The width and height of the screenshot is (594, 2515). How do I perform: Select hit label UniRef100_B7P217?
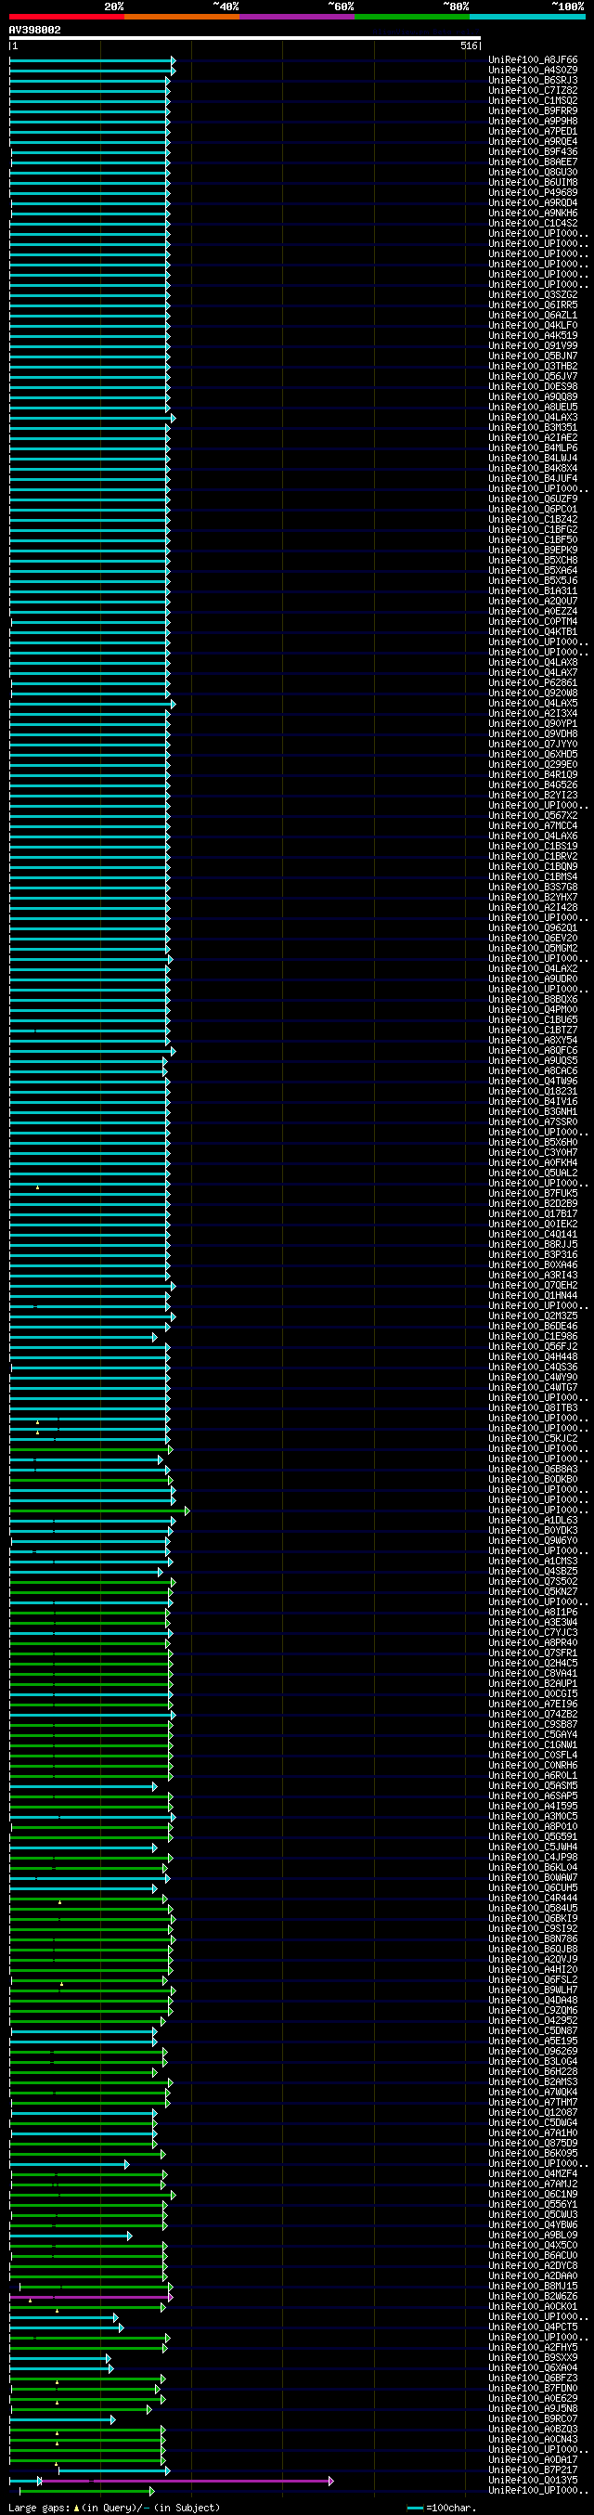pos(533,2470)
